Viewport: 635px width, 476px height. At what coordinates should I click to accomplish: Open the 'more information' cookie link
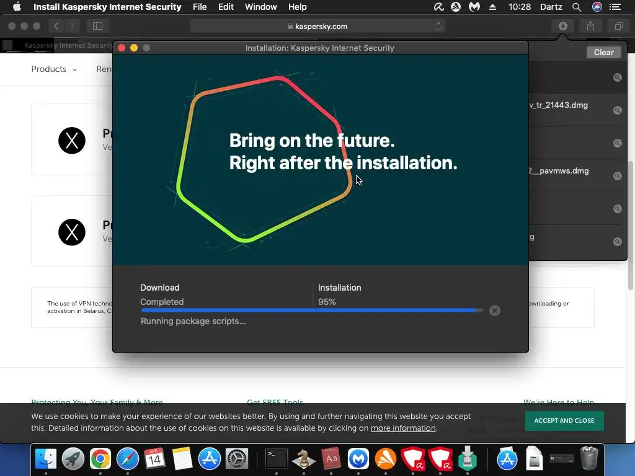coord(403,428)
